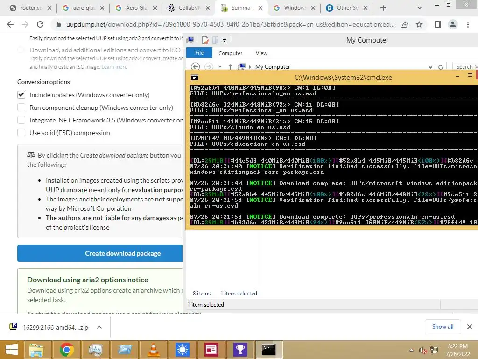The height and width of the screenshot is (359, 478).
Task: Switch to the CollabVM tab
Action: click(x=189, y=8)
